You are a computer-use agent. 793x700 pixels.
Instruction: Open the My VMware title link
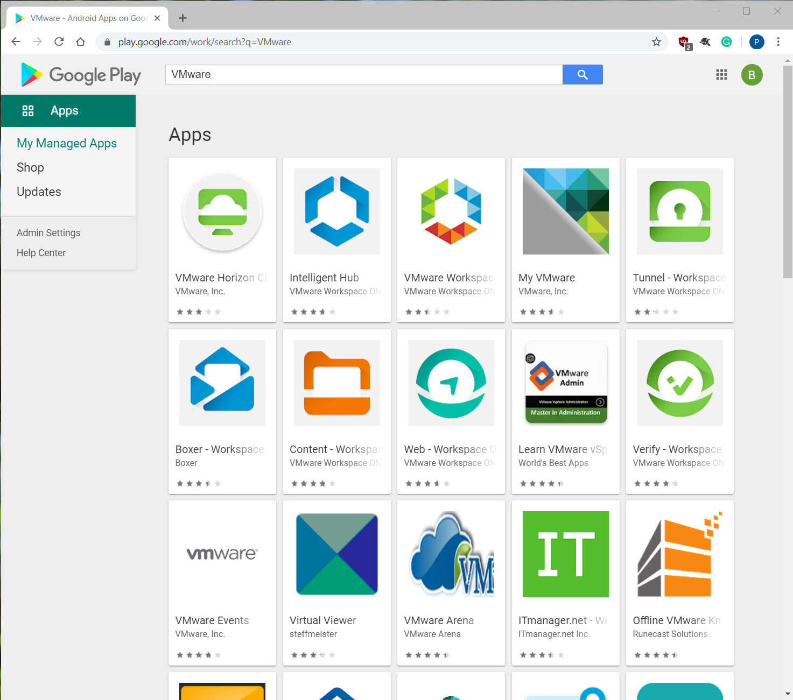click(546, 278)
